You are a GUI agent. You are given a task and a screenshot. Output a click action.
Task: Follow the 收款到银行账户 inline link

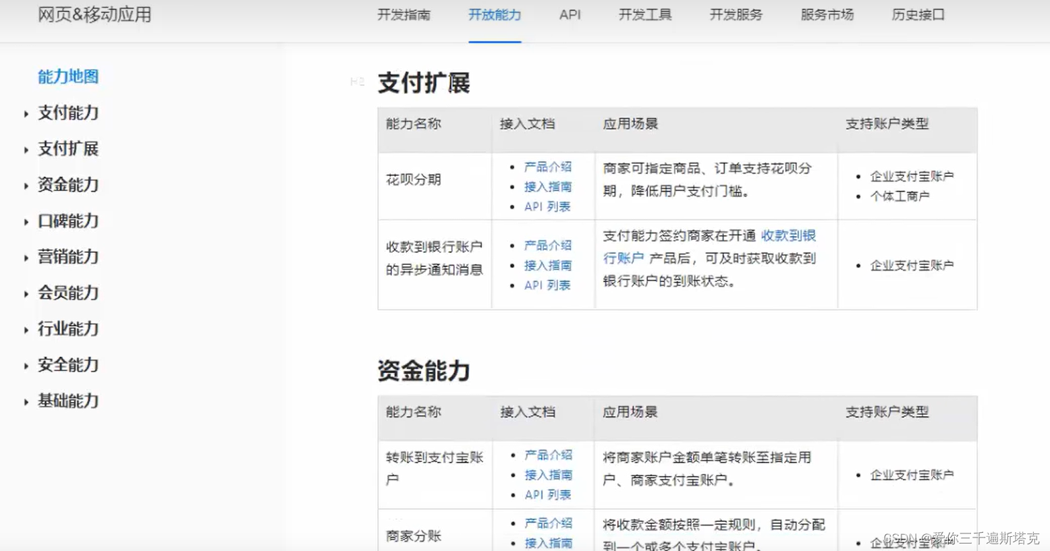point(788,235)
